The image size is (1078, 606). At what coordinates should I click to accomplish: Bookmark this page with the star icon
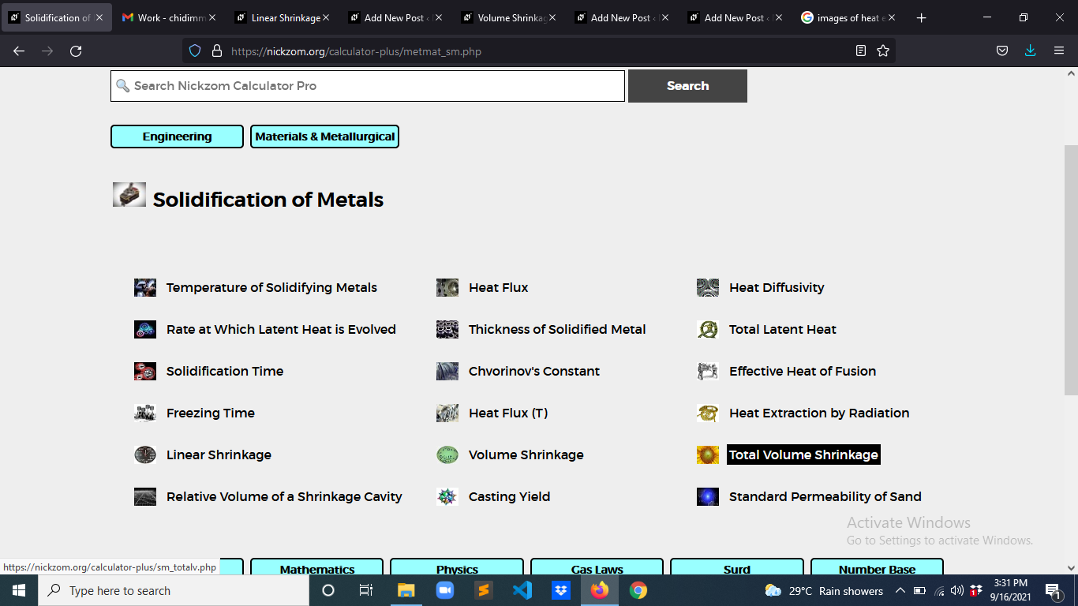[x=883, y=51]
